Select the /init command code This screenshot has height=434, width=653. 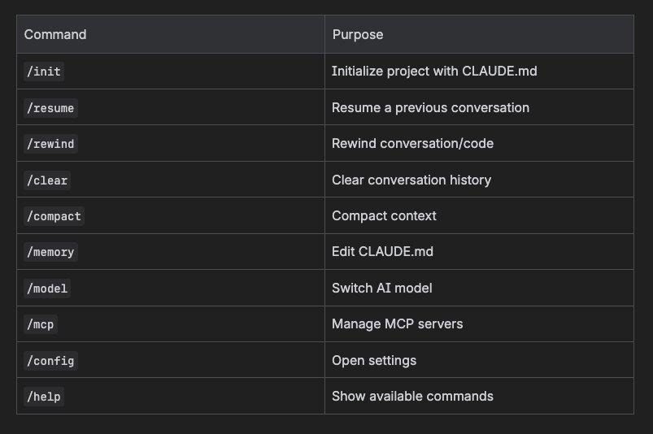pyautogui.click(x=44, y=72)
